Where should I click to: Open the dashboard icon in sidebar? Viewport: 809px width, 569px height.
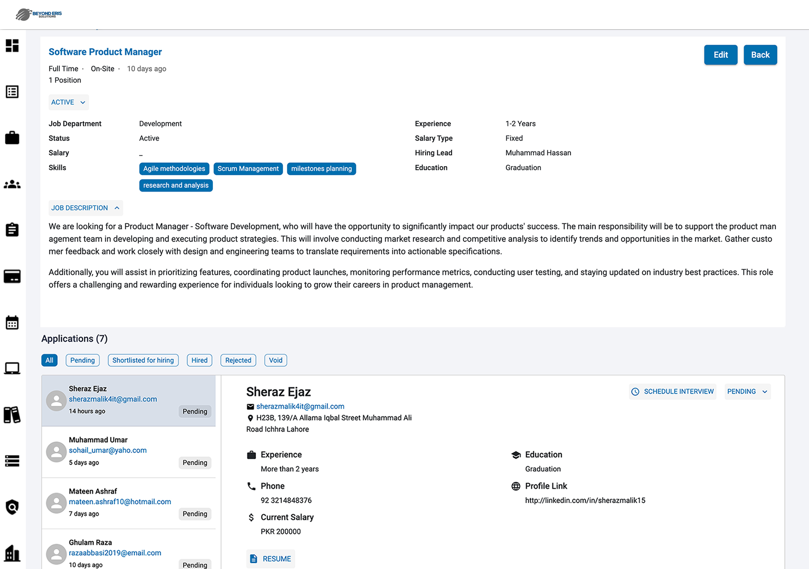coord(12,46)
